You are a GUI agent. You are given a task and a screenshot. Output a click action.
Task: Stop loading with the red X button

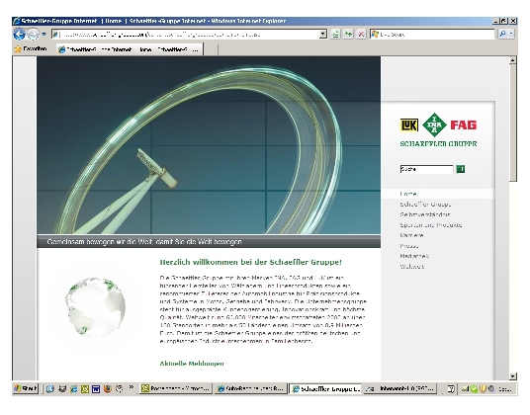pyautogui.click(x=361, y=35)
